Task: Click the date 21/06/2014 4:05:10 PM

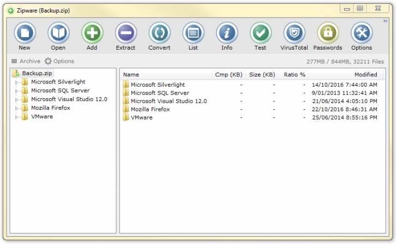Action: pyautogui.click(x=345, y=101)
